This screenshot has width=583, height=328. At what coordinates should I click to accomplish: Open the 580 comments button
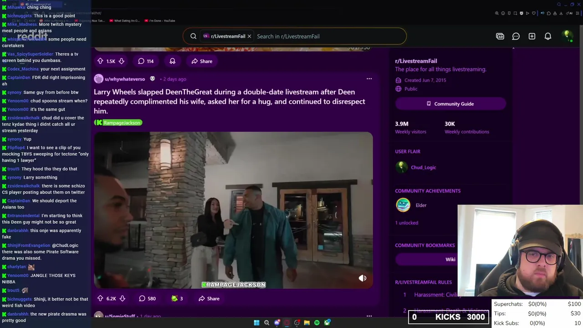tap(147, 298)
